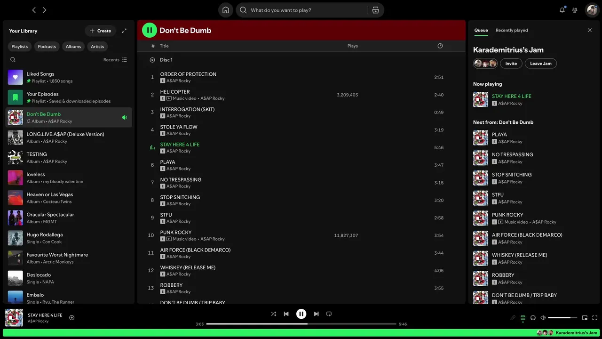
Task: Toggle shuffle playback
Action: [273, 314]
